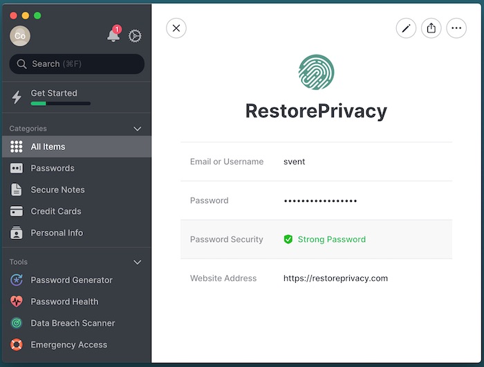Screen dimensions: 484x367
Task: Click the Password Security label
Action: coord(227,240)
